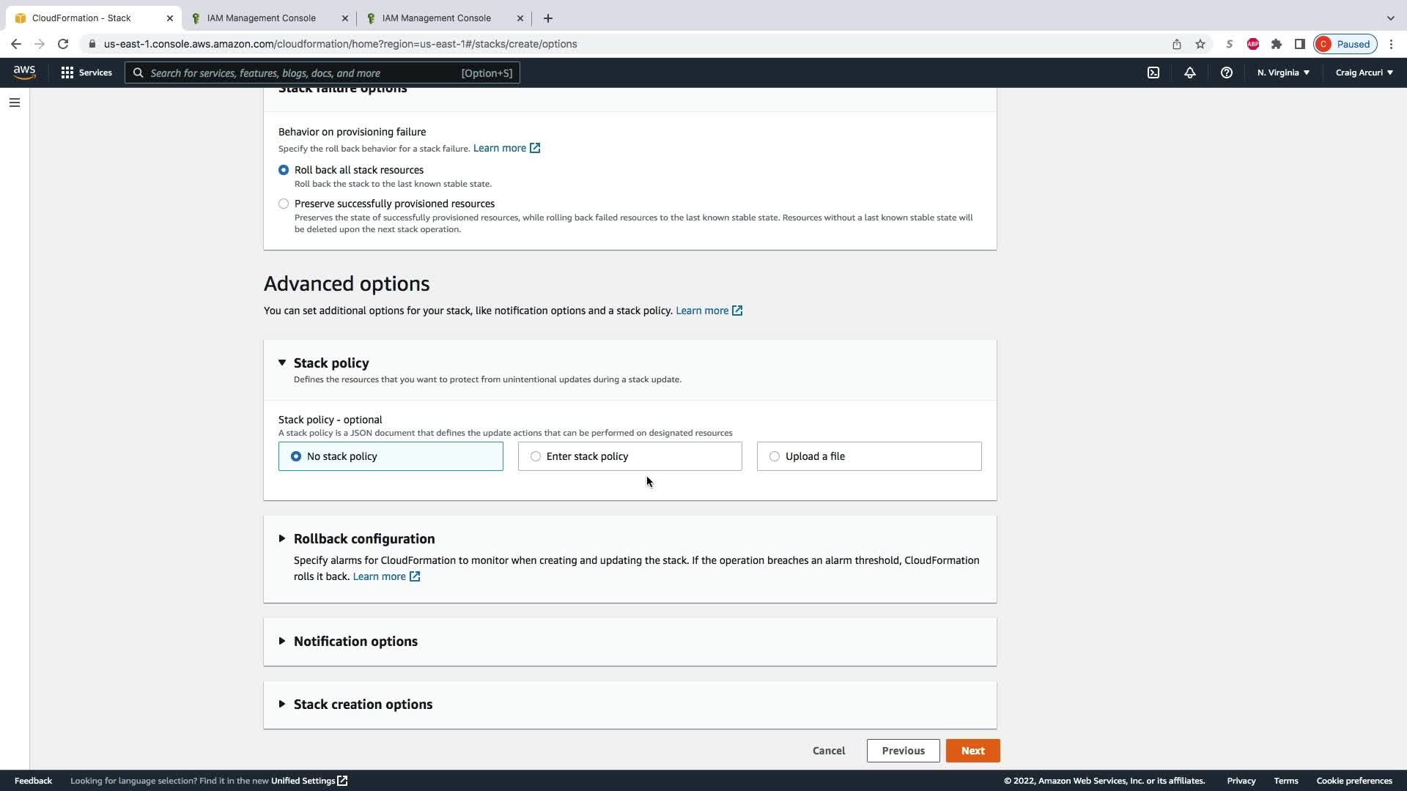1407x791 pixels.
Task: Click the orange Next button
Action: pyautogui.click(x=972, y=751)
